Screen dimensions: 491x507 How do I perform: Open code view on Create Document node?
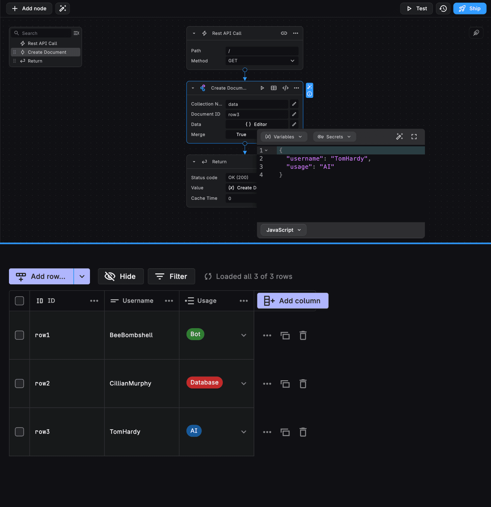285,88
